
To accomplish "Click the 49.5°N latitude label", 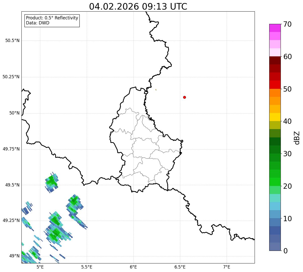I will click(x=12, y=185).
